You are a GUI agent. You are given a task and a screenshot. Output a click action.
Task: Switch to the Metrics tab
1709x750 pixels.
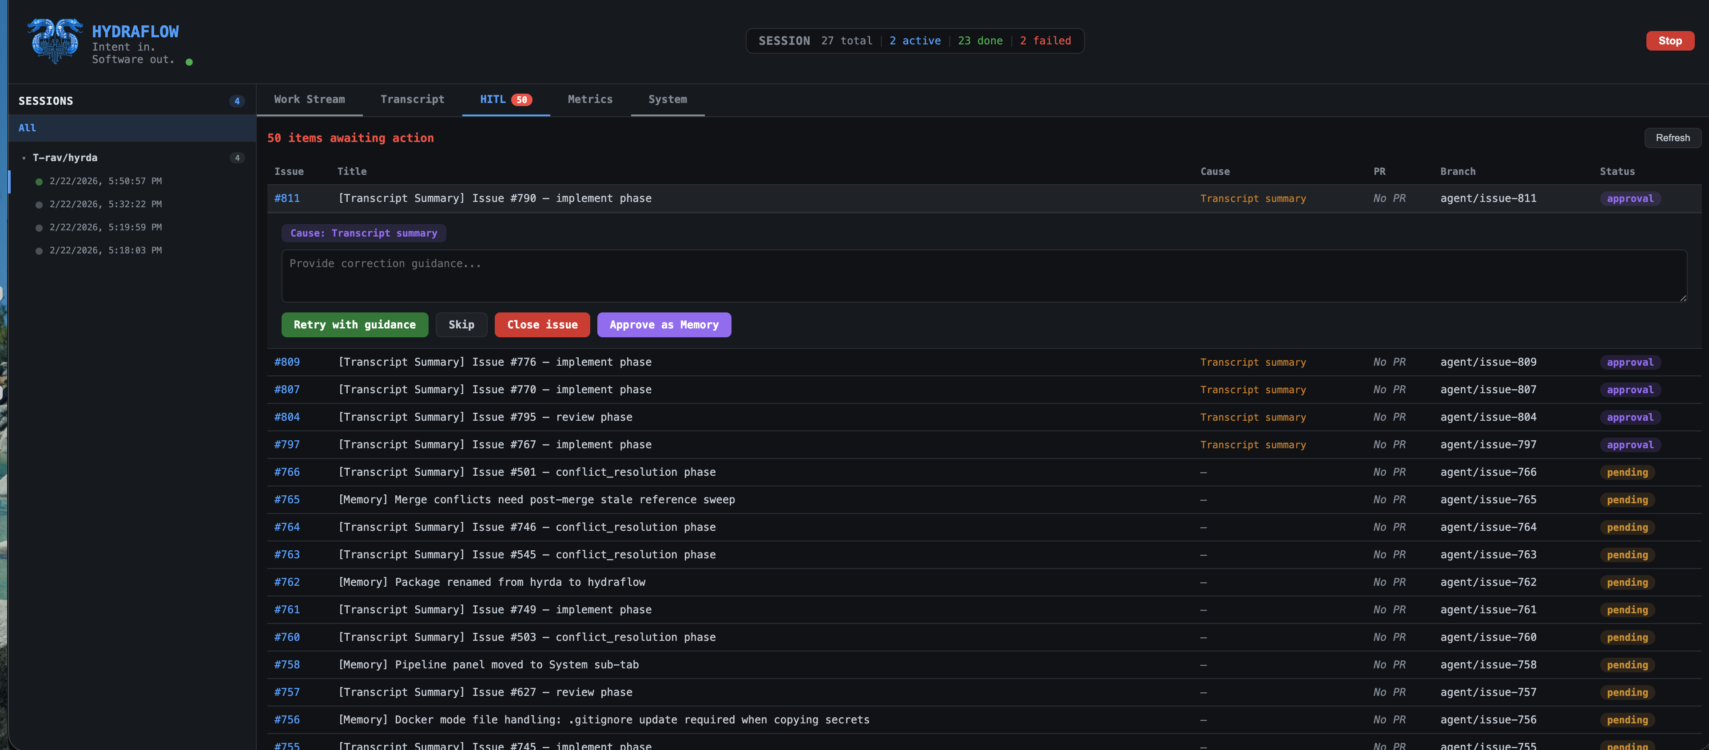click(590, 99)
